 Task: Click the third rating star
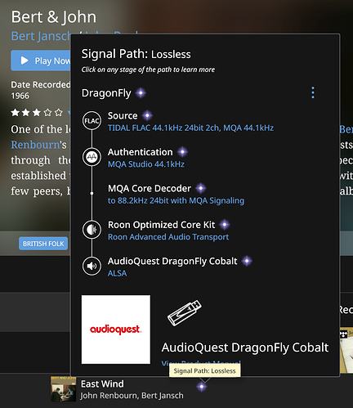[x=37, y=112]
